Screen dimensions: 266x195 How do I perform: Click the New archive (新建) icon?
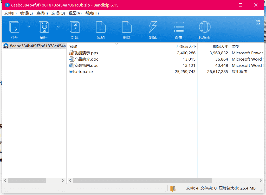(x=75, y=27)
